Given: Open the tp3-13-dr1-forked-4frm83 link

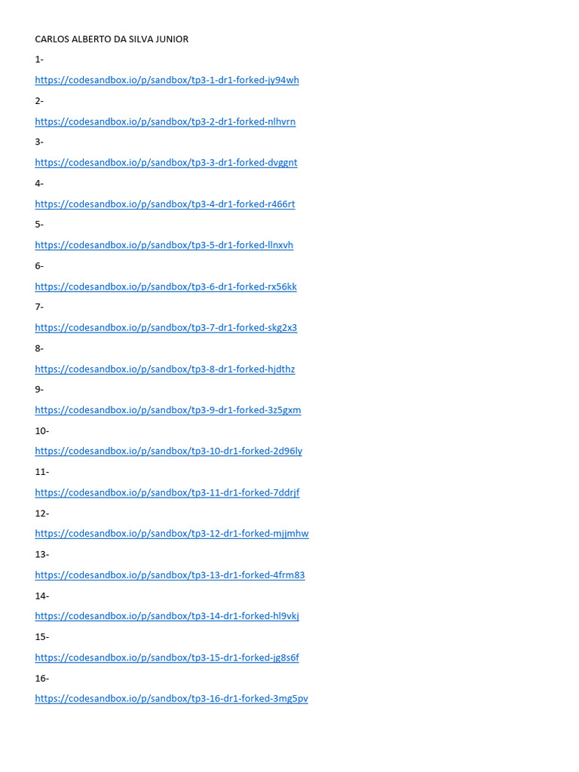Looking at the screenshot, I should [x=170, y=575].
